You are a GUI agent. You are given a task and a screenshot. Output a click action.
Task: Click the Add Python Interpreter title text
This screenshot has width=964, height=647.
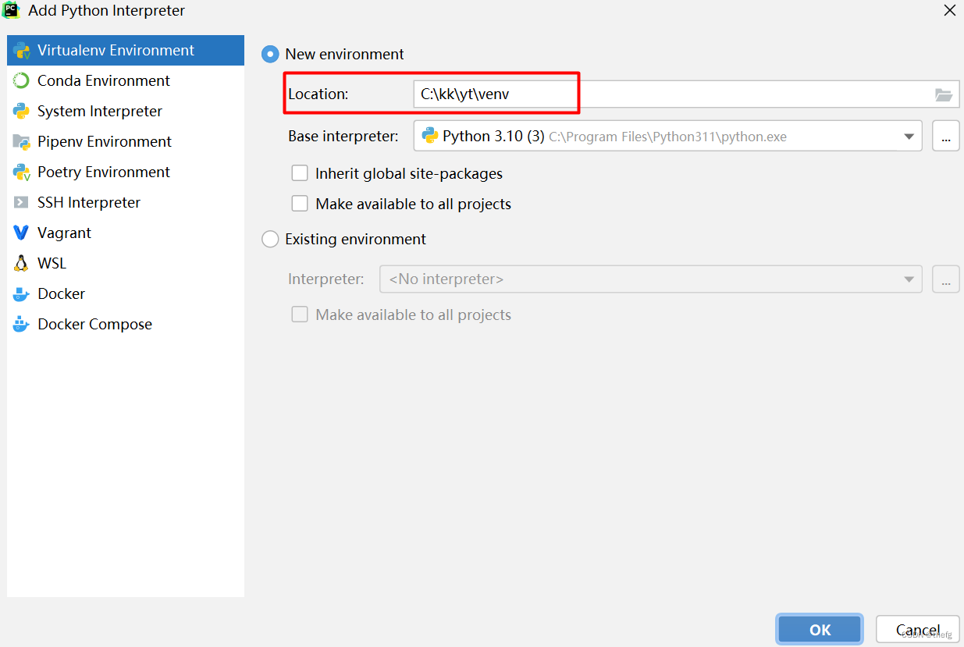(107, 11)
